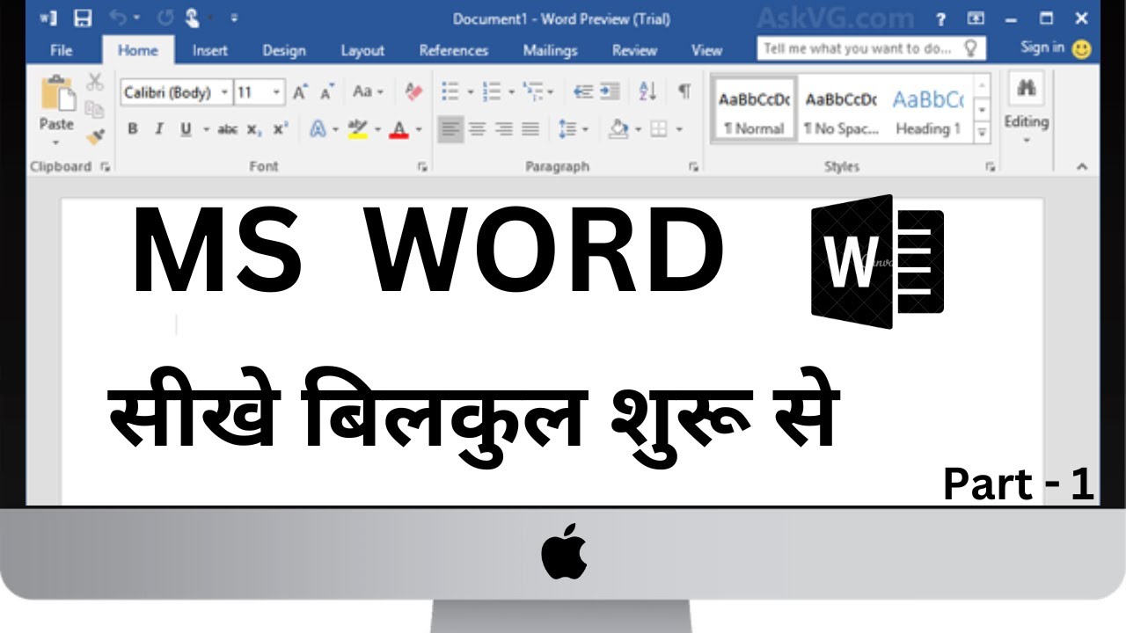Sort text with the A-Z sort icon
This screenshot has height=633, width=1126.
coord(647,91)
